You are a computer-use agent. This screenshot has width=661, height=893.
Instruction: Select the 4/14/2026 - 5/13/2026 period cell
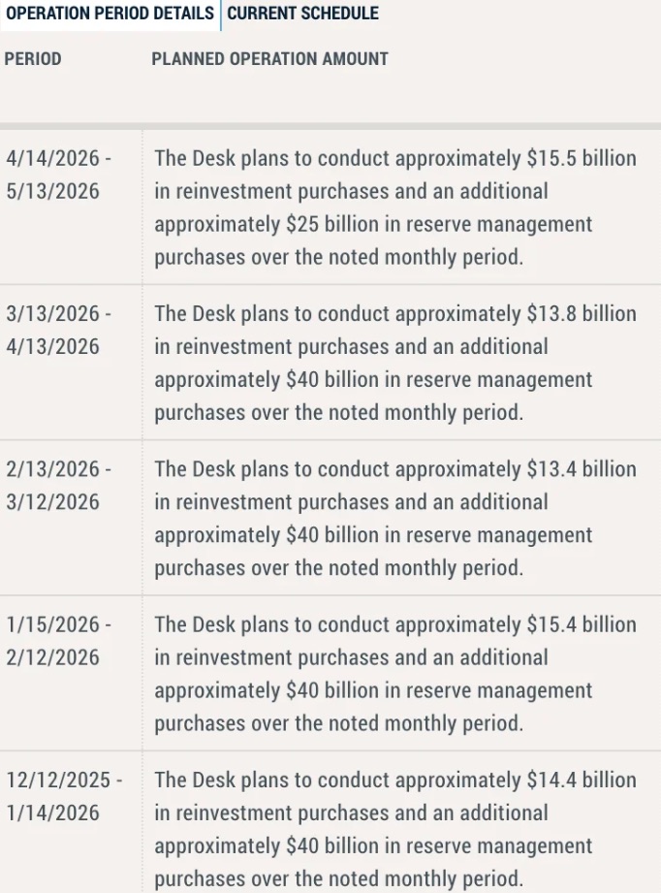(x=58, y=175)
